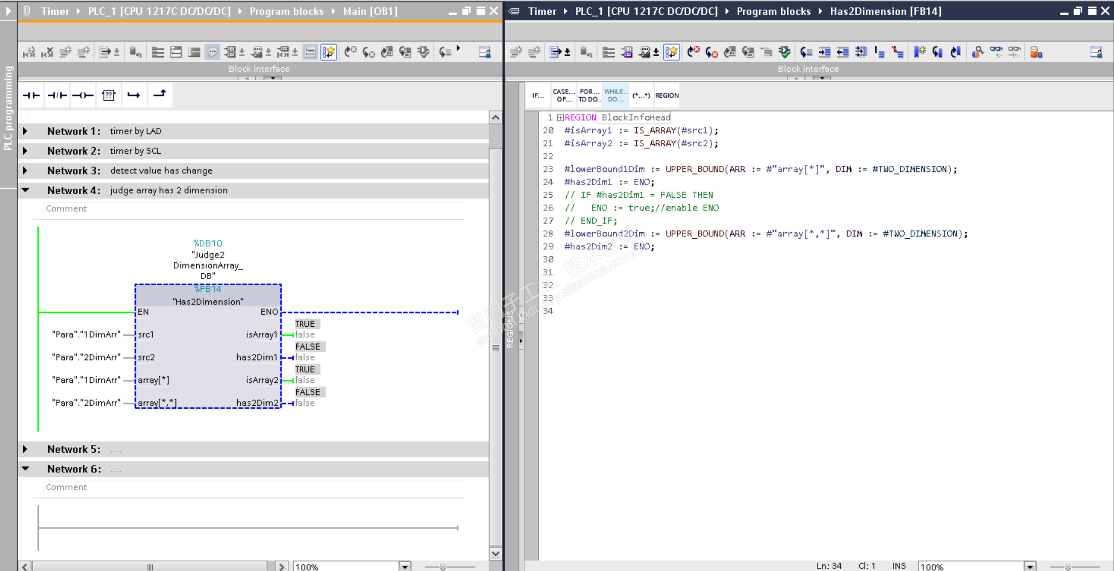1114x571 pixels.
Task: Insert IF statement template in SCL
Action: (x=538, y=95)
